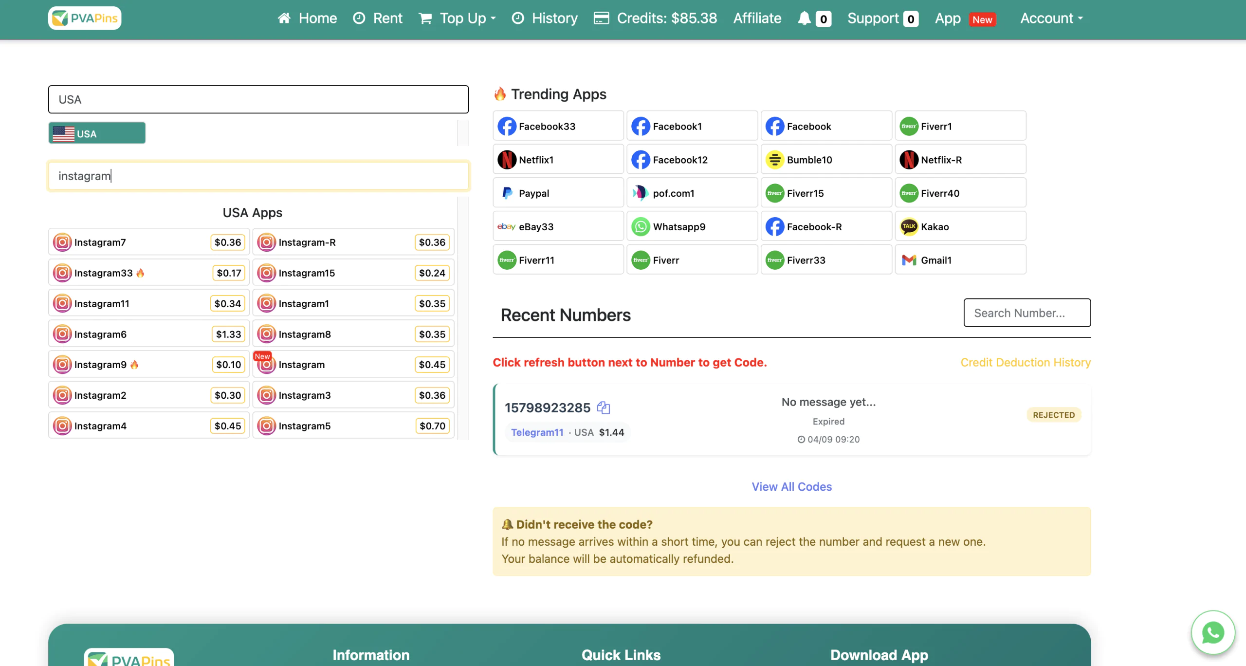Open Telegram11 tag on recent number
1246x666 pixels.
click(x=537, y=432)
